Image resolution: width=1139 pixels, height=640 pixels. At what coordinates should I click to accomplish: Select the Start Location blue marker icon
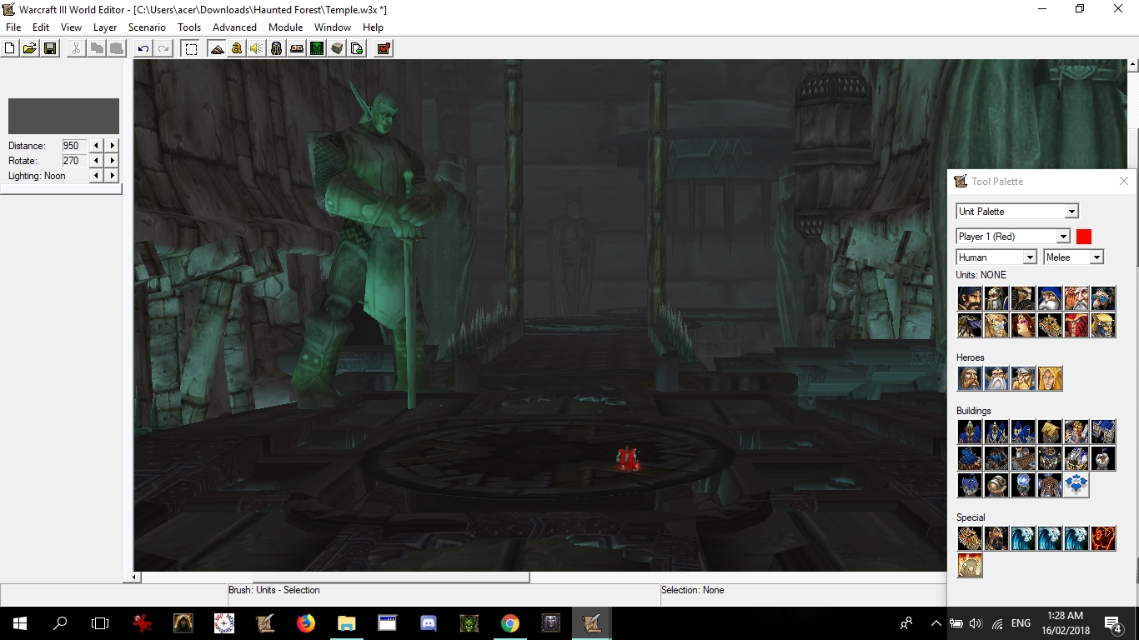tap(1076, 485)
